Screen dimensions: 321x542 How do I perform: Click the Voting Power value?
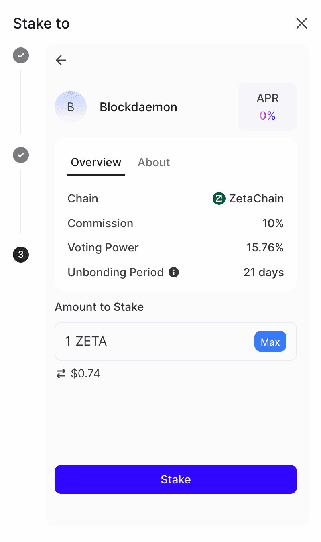pos(265,247)
